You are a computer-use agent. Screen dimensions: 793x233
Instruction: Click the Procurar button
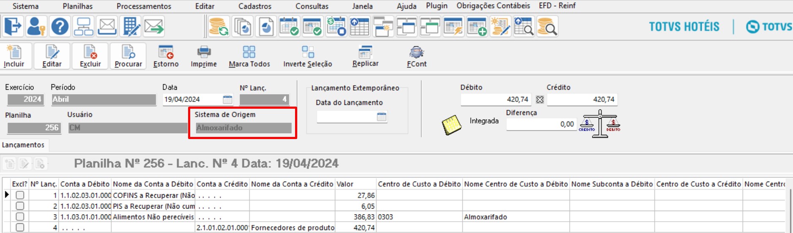click(128, 56)
